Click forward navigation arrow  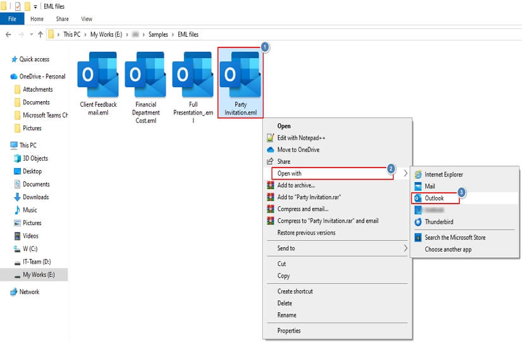(21, 34)
